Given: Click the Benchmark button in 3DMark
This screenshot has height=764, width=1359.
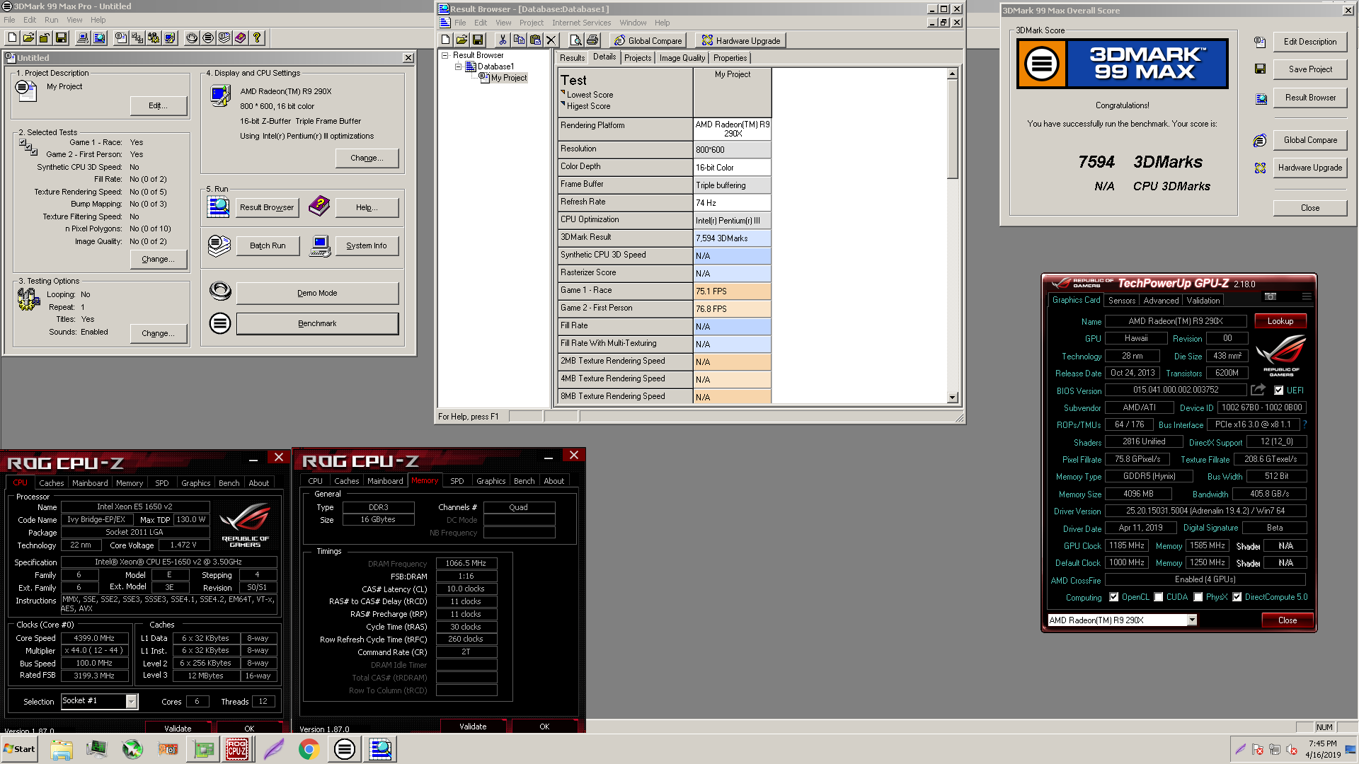Looking at the screenshot, I should point(317,323).
